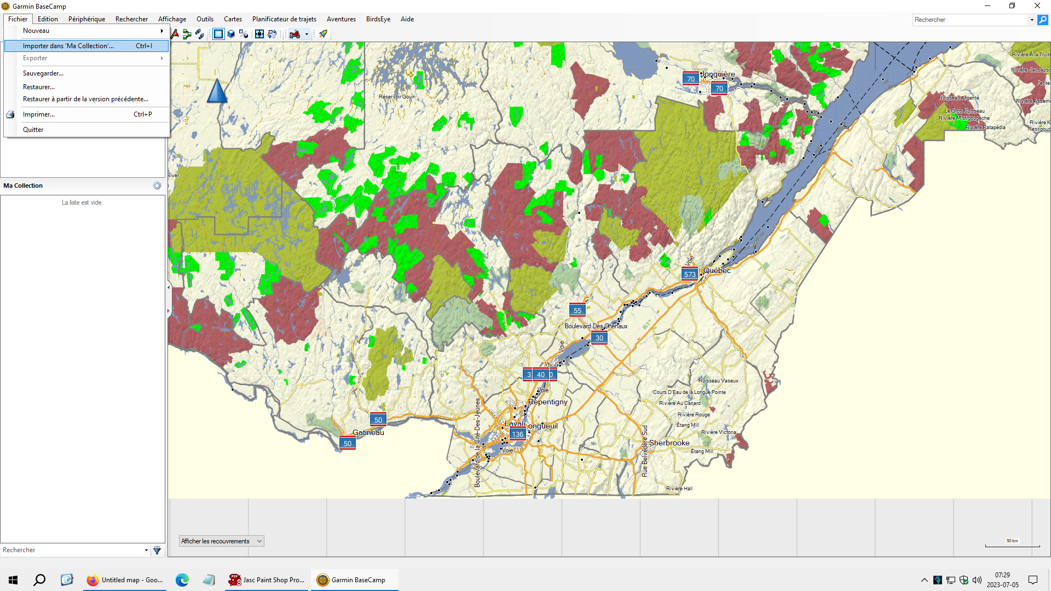The width and height of the screenshot is (1051, 591).
Task: Click the rocket Garmin Adventures icon
Action: click(x=323, y=34)
